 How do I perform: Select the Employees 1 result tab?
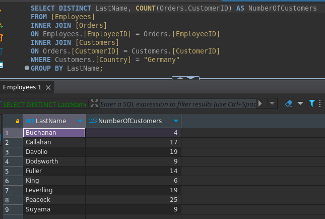click(x=22, y=87)
